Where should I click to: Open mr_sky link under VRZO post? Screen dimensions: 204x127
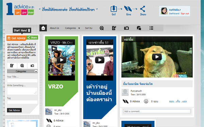point(58,110)
